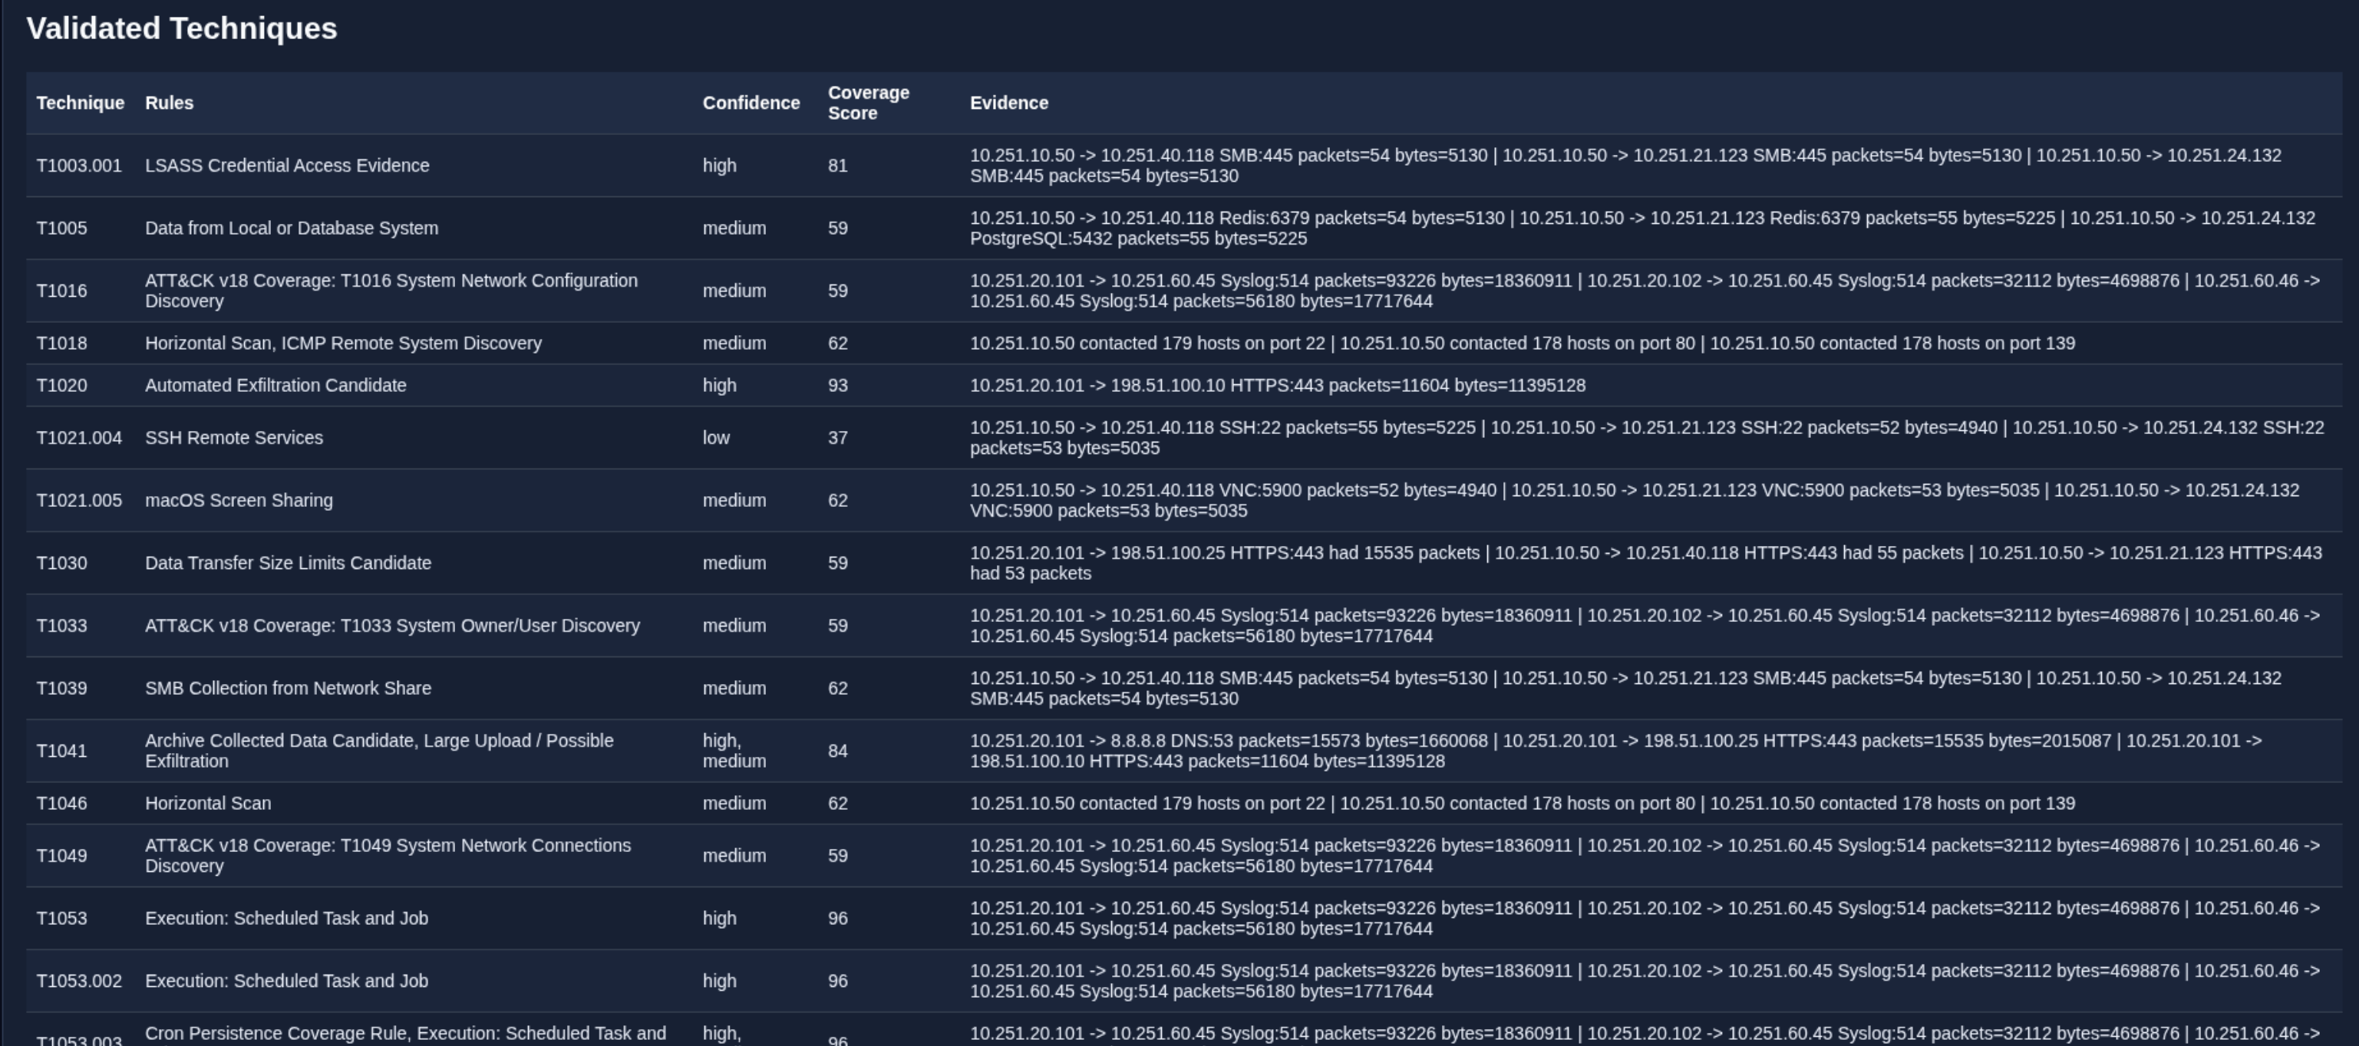The width and height of the screenshot is (2359, 1046).
Task: Click T1046 evidence about hosts on port 22
Action: pos(1522,804)
